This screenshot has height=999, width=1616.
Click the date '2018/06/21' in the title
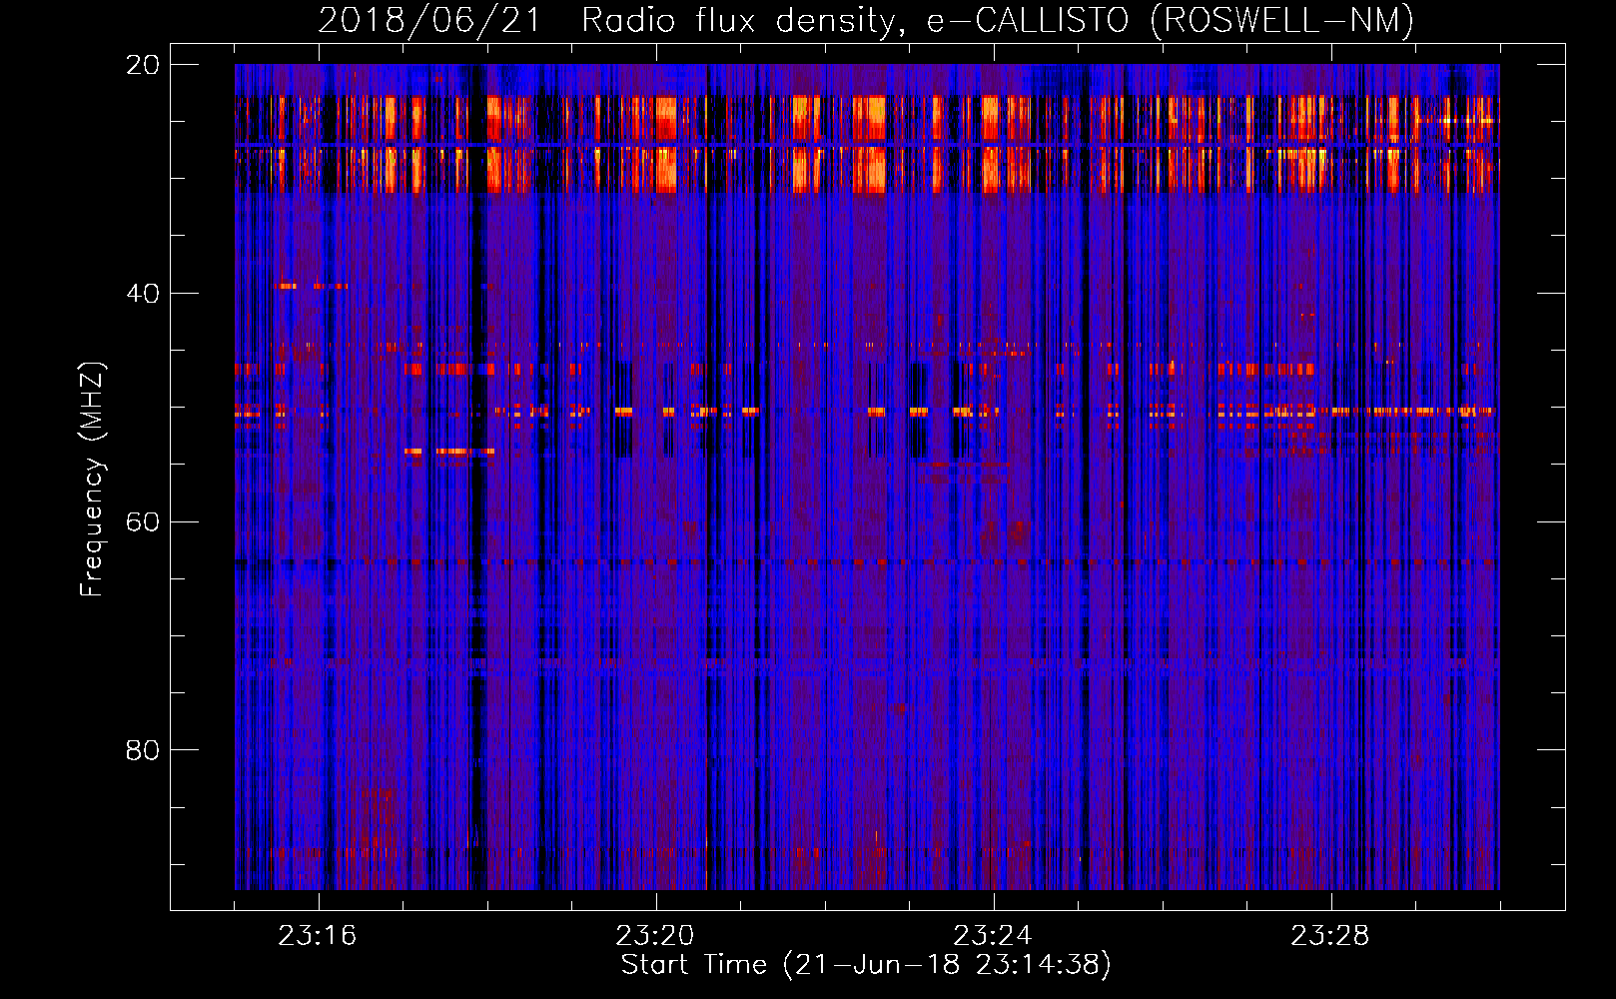tap(429, 20)
